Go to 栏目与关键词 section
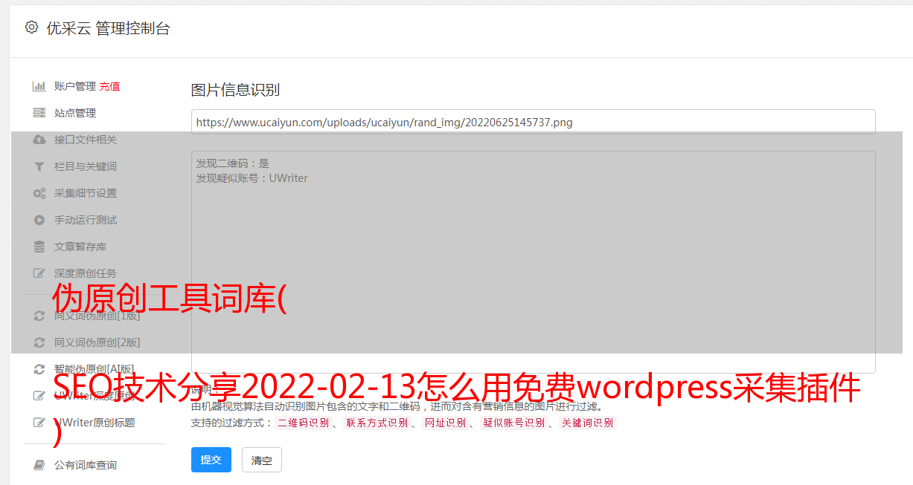 tap(86, 166)
